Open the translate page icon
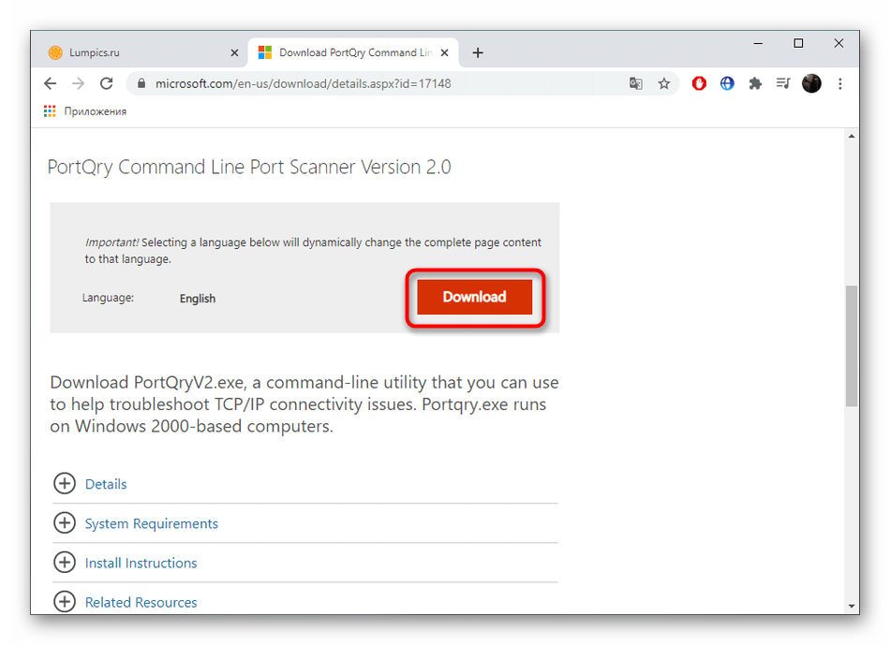890x645 pixels. click(x=636, y=83)
